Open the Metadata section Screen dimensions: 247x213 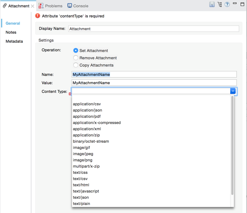(x=14, y=41)
